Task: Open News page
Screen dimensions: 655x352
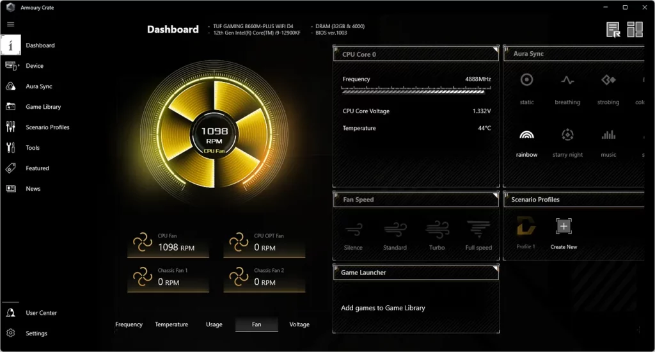Action: tap(33, 189)
